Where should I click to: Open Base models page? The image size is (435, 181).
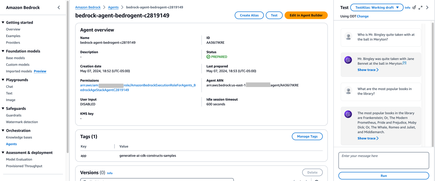coord(16,58)
